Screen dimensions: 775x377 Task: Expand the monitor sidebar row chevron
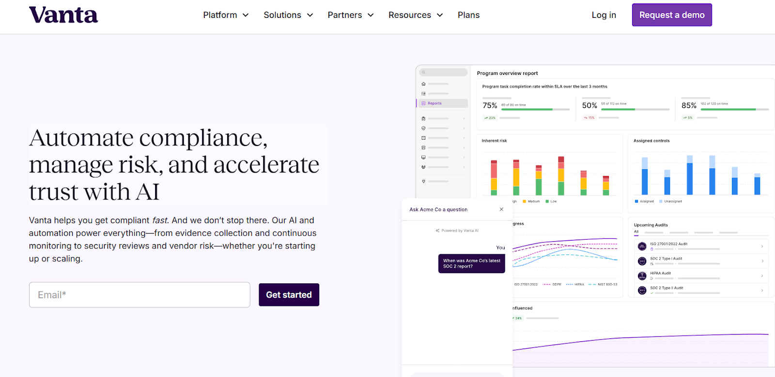coord(464,157)
